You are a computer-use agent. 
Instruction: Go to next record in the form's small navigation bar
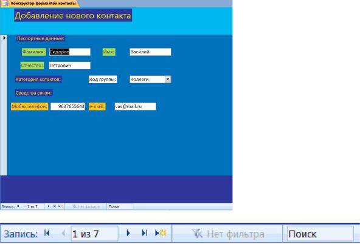tap(49, 206)
